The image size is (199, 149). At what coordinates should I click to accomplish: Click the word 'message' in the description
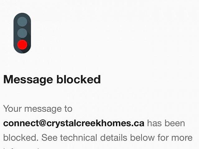click(43, 109)
